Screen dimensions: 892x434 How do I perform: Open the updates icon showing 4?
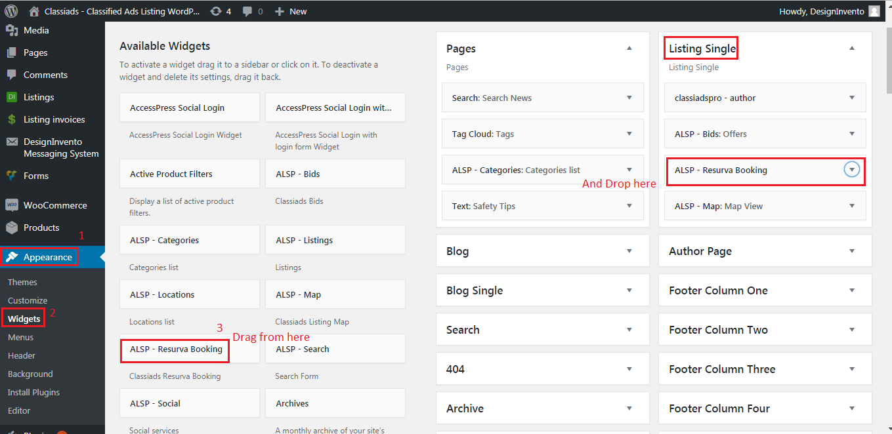pyautogui.click(x=216, y=11)
